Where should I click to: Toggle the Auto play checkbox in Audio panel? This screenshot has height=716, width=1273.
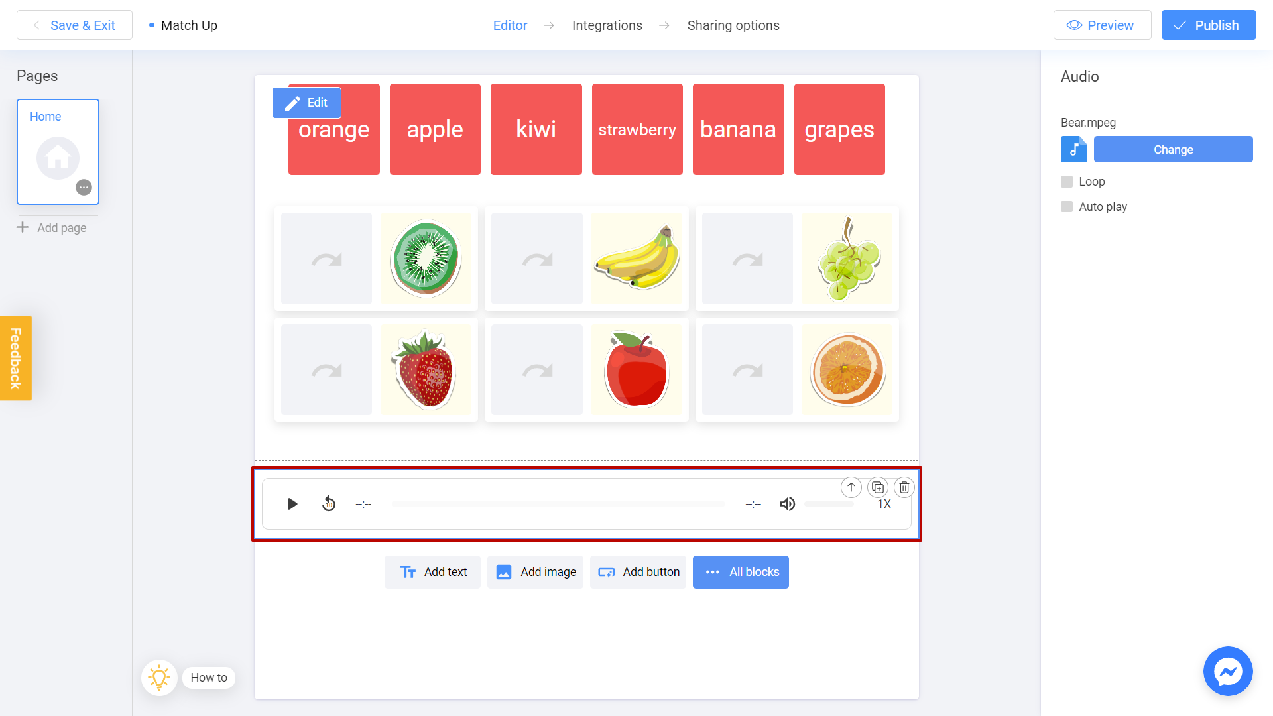(x=1067, y=206)
